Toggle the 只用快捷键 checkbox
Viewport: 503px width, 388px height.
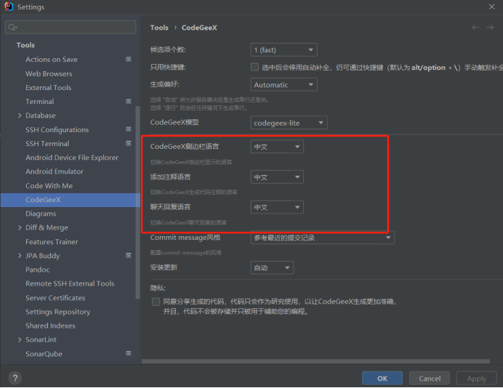[254, 67]
